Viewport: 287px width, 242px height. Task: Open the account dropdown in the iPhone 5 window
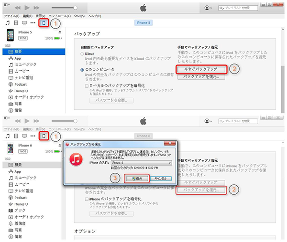[x=210, y=8]
